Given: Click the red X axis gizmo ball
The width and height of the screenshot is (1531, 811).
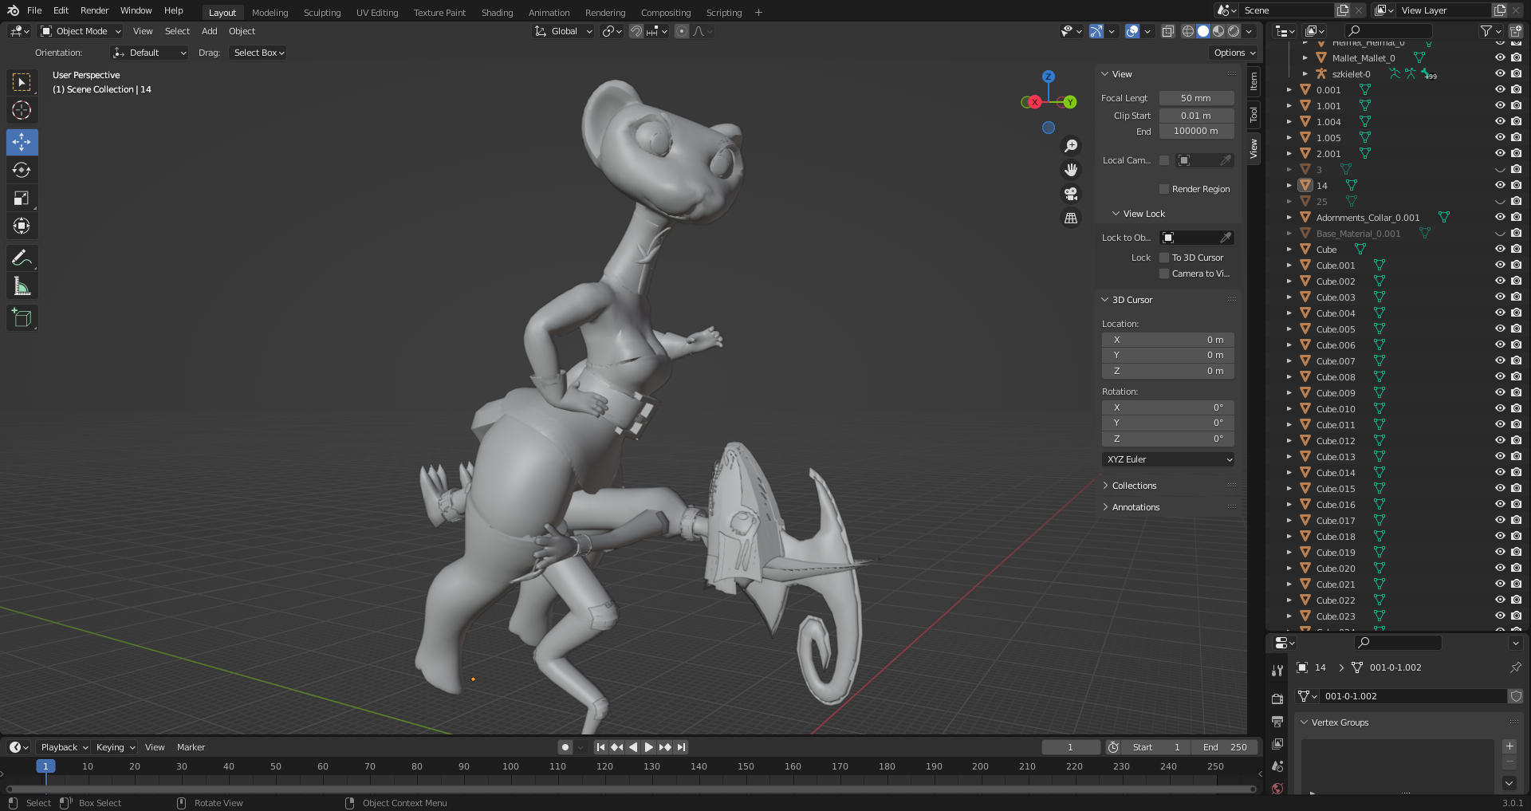Looking at the screenshot, I should click(1034, 102).
